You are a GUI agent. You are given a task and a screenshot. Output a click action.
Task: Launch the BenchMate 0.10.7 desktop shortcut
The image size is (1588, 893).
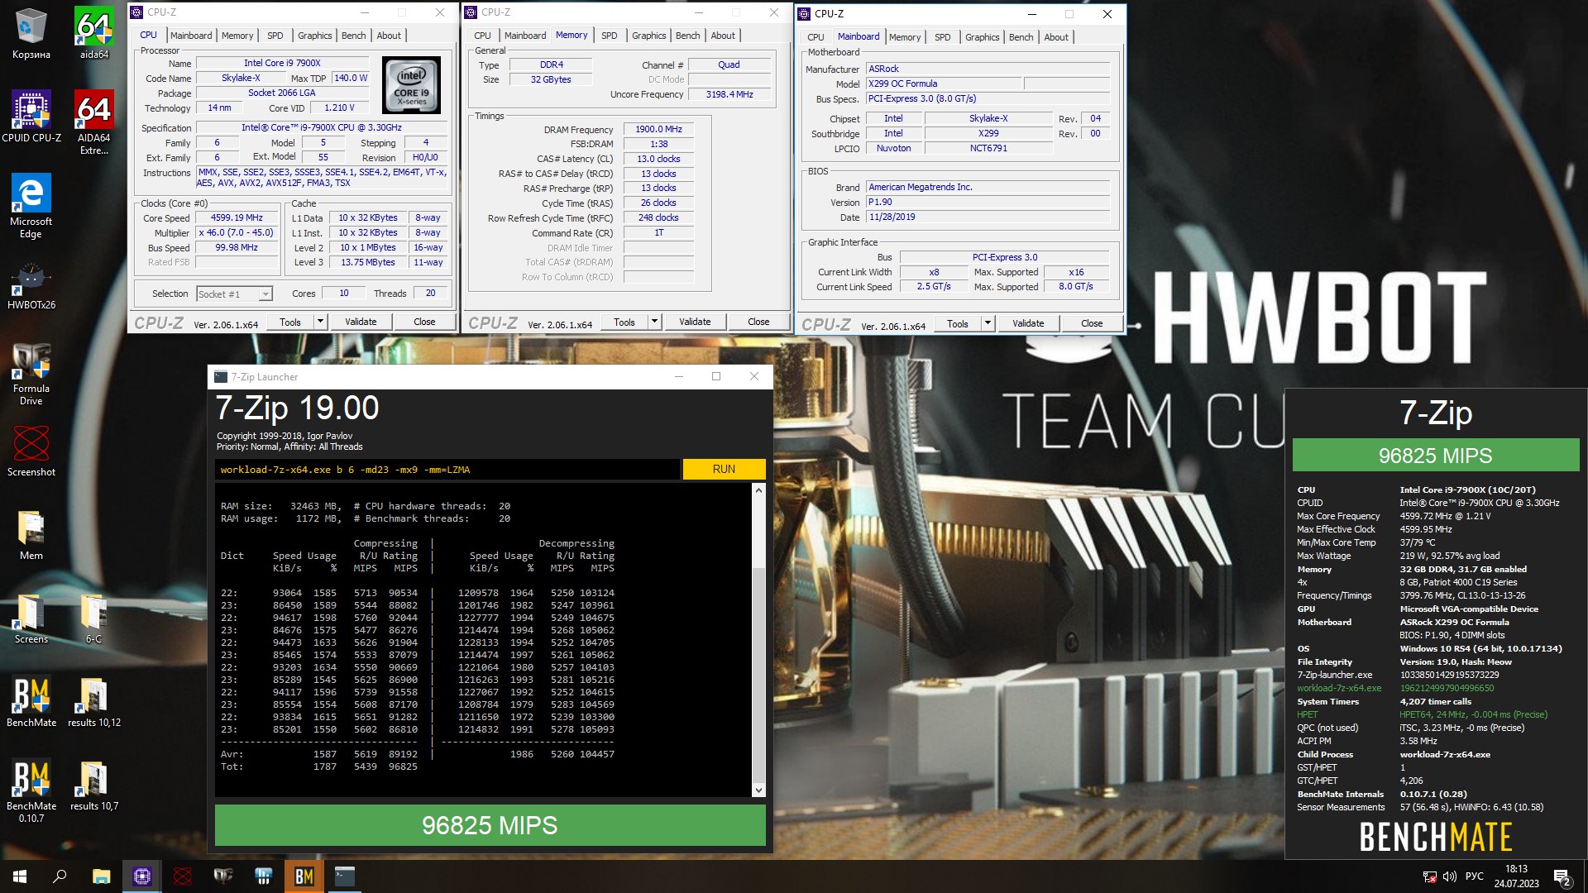coord(31,791)
